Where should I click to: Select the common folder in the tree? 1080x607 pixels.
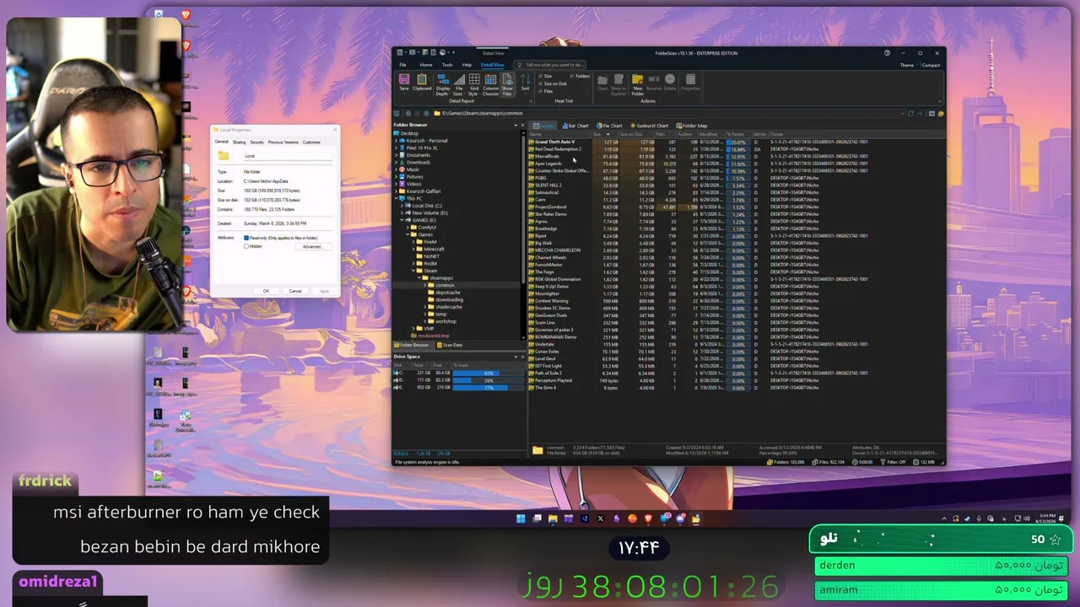coord(444,285)
